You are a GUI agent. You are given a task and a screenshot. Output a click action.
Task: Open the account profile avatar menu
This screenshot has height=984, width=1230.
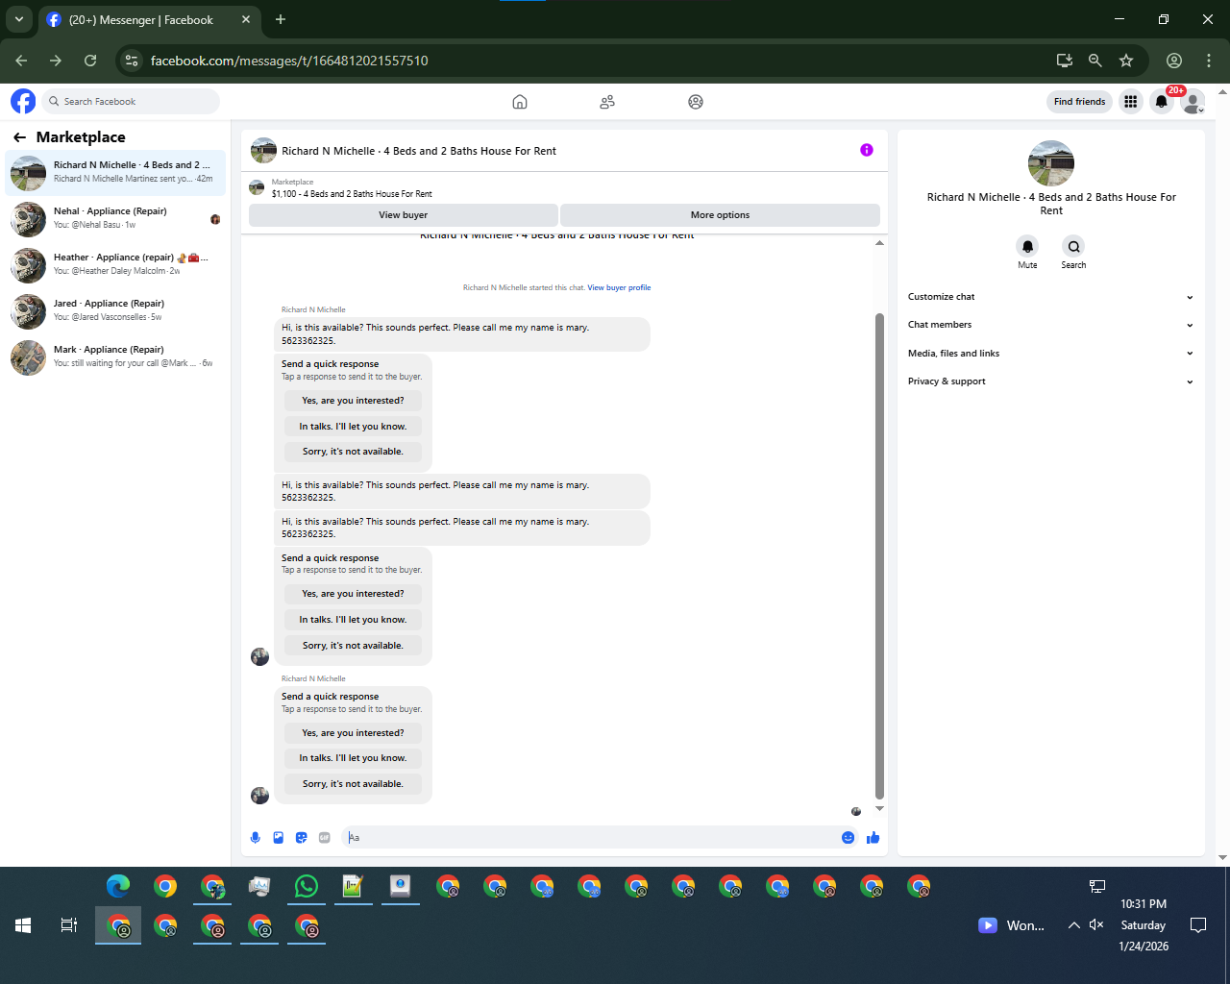point(1193,102)
